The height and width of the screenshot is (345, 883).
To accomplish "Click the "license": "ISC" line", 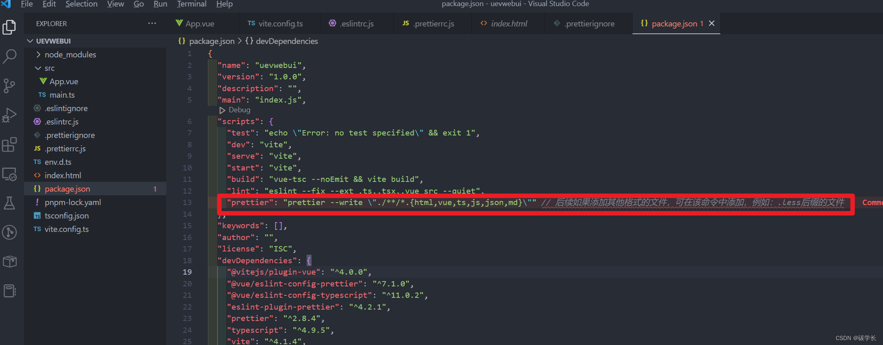I will [x=257, y=249].
